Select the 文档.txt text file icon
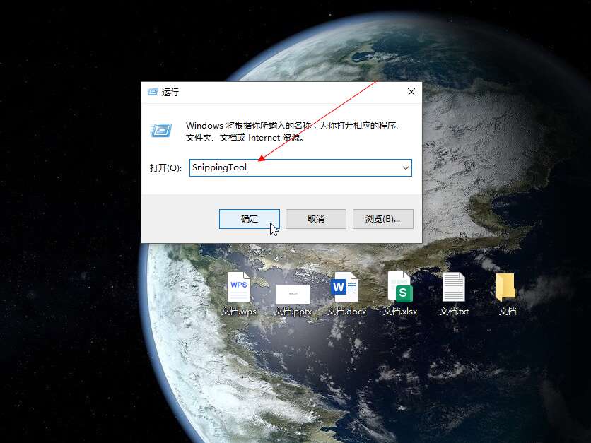This screenshot has height=443, width=591. [x=454, y=287]
